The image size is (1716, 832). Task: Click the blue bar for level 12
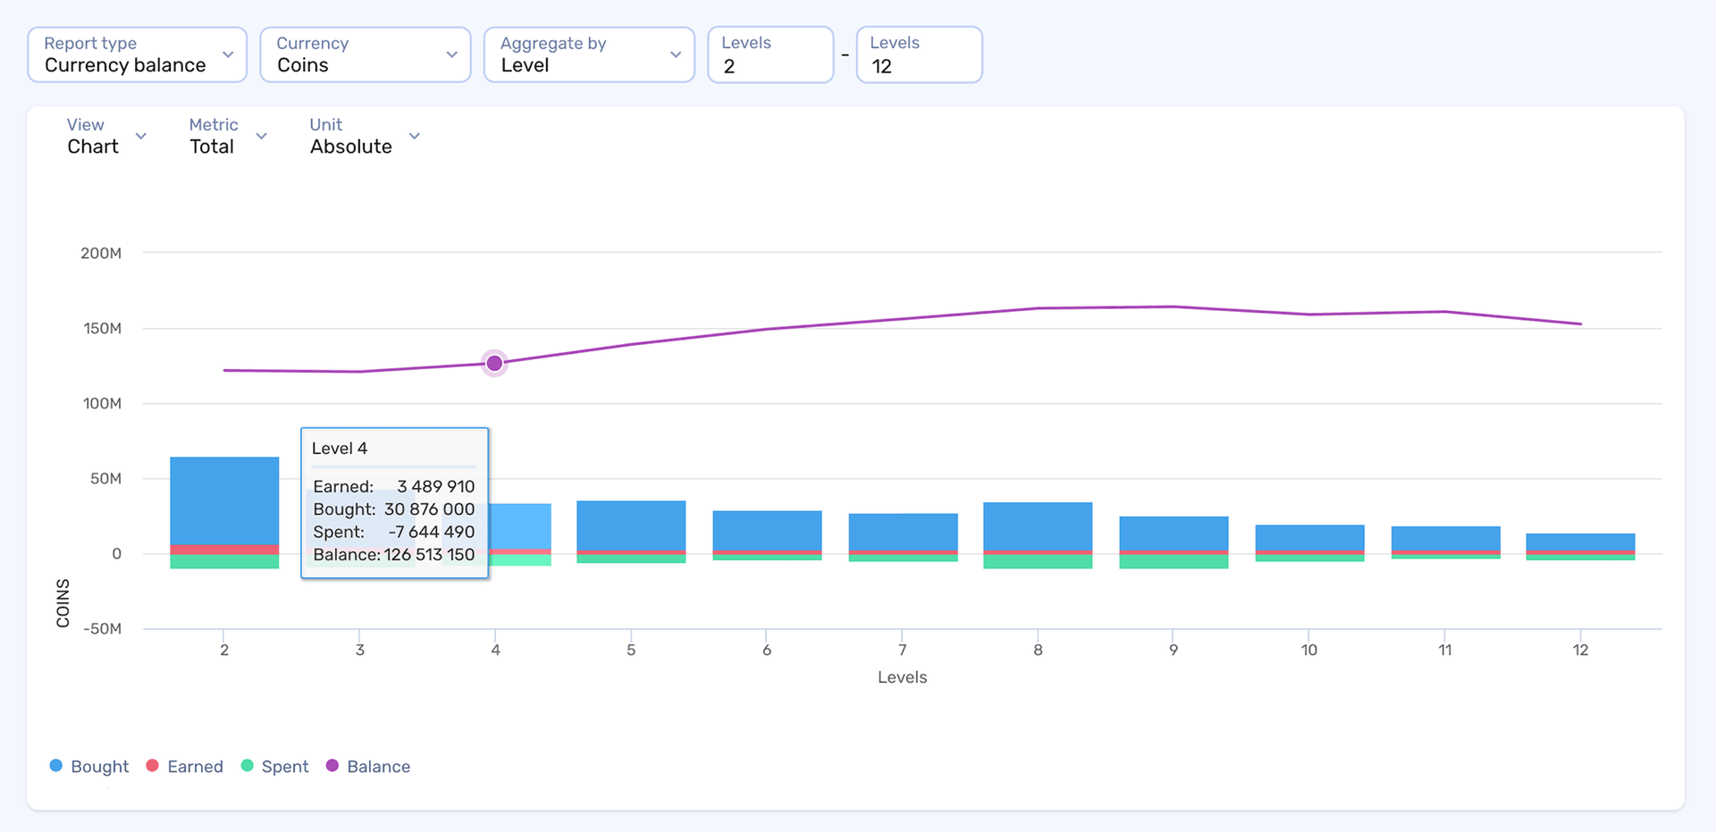point(1580,542)
